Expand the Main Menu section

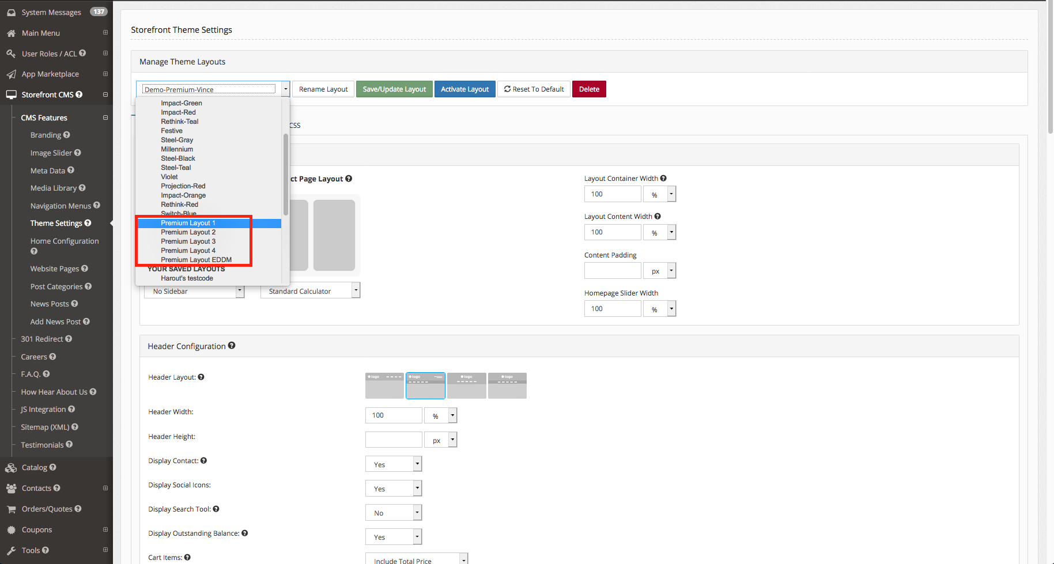[105, 33]
